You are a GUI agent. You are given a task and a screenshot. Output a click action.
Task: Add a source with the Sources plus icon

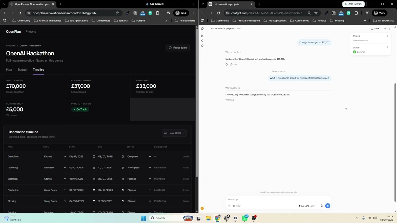(387, 47)
